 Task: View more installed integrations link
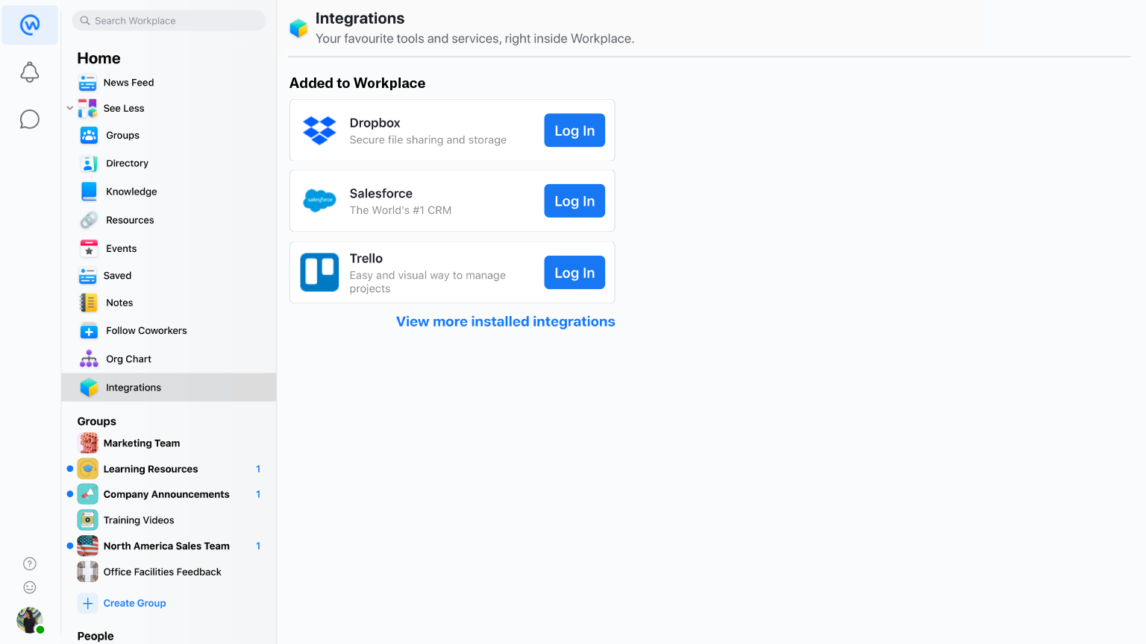click(x=505, y=322)
